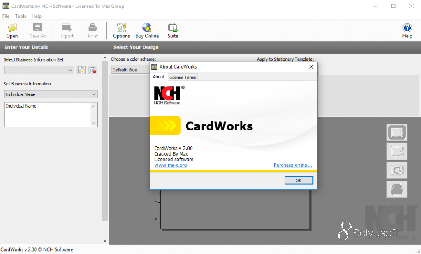Click the up arrow of the details panel scrollbar
This screenshot has width=421, height=254.
tap(105, 58)
